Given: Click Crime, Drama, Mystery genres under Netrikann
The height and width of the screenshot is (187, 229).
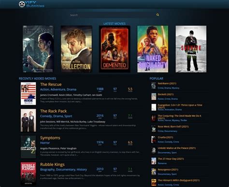Looking at the screenshot, I should [169, 88].
